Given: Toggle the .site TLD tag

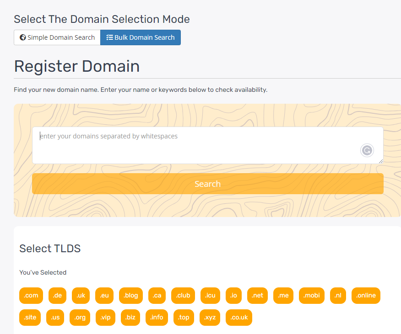Looking at the screenshot, I should 30,318.
